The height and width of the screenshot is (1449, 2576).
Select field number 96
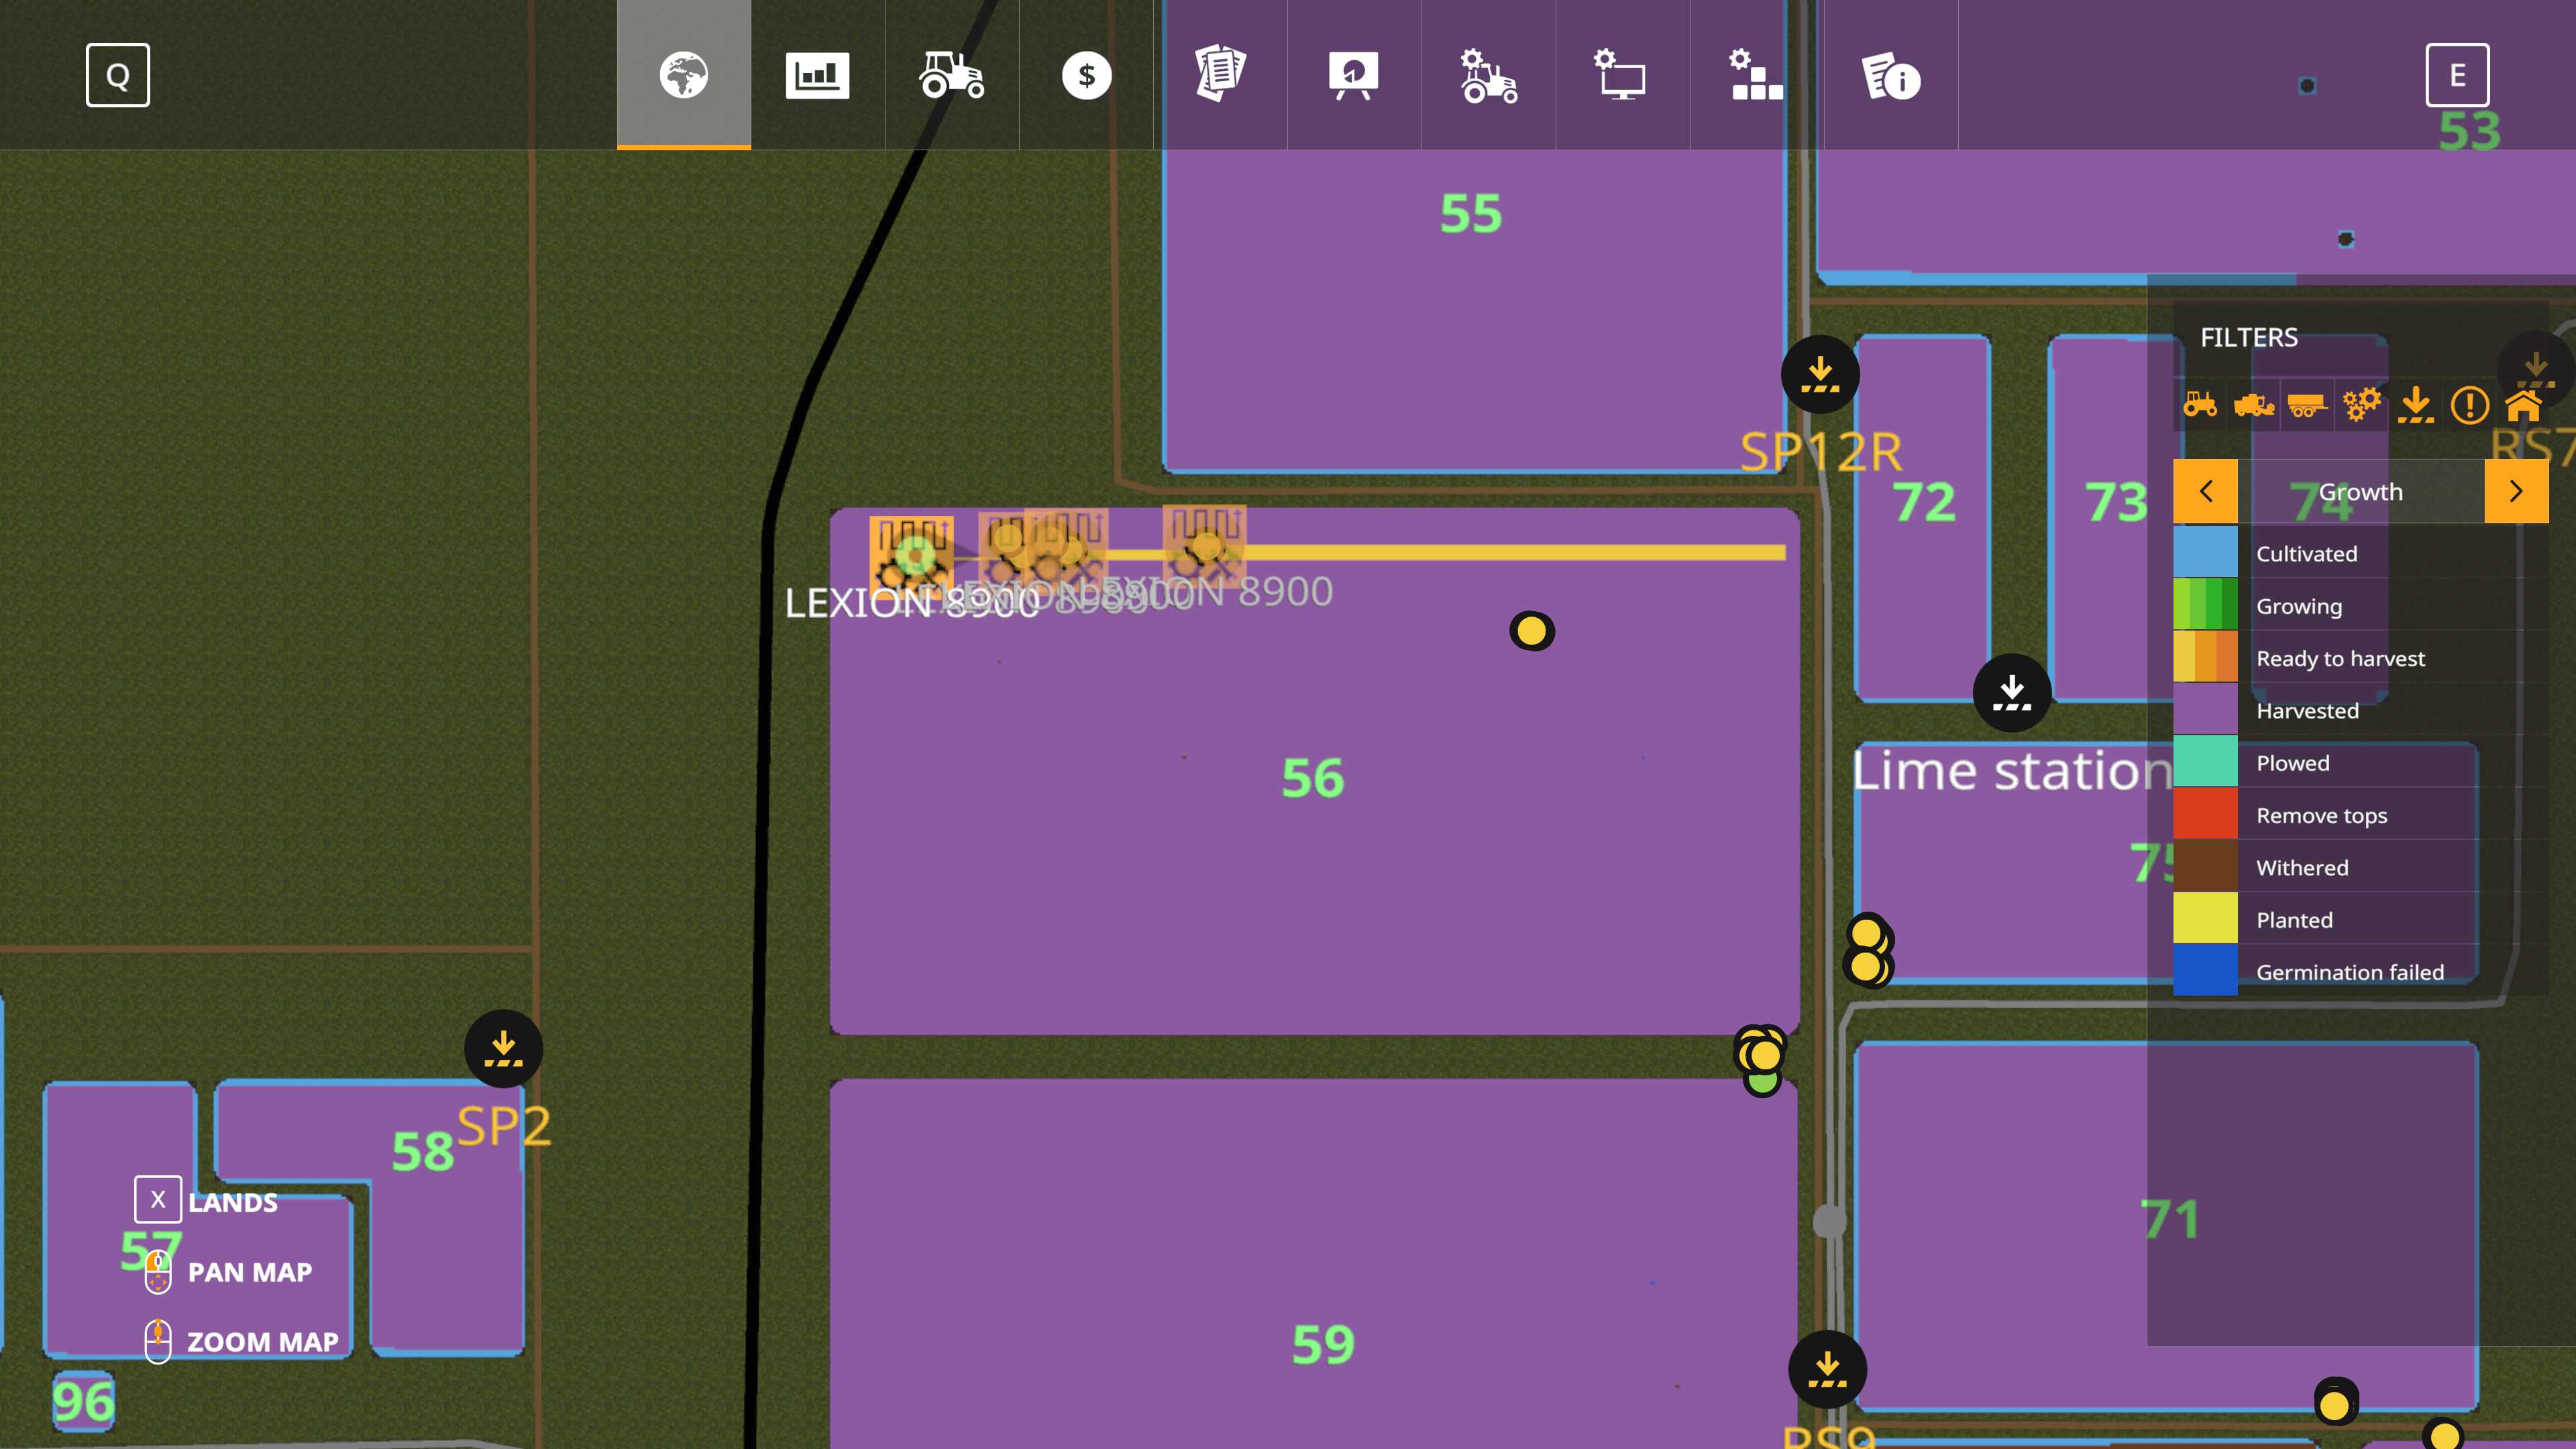point(84,1401)
